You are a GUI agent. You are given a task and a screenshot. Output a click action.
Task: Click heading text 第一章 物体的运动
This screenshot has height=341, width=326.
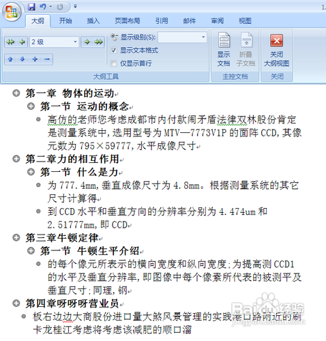[x=70, y=93]
